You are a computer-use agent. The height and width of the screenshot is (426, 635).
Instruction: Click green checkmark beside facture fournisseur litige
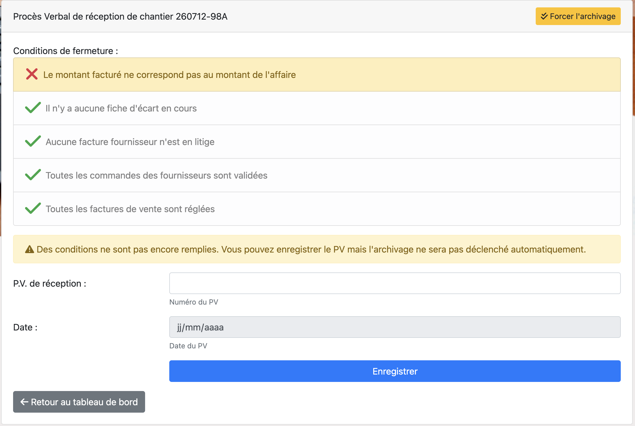[x=33, y=141]
